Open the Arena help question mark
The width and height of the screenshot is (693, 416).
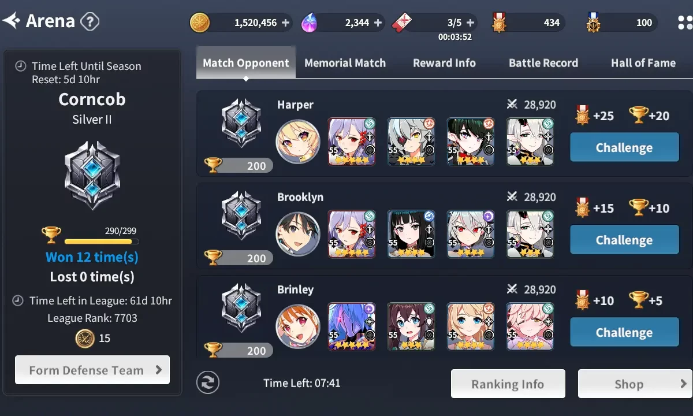coord(90,22)
